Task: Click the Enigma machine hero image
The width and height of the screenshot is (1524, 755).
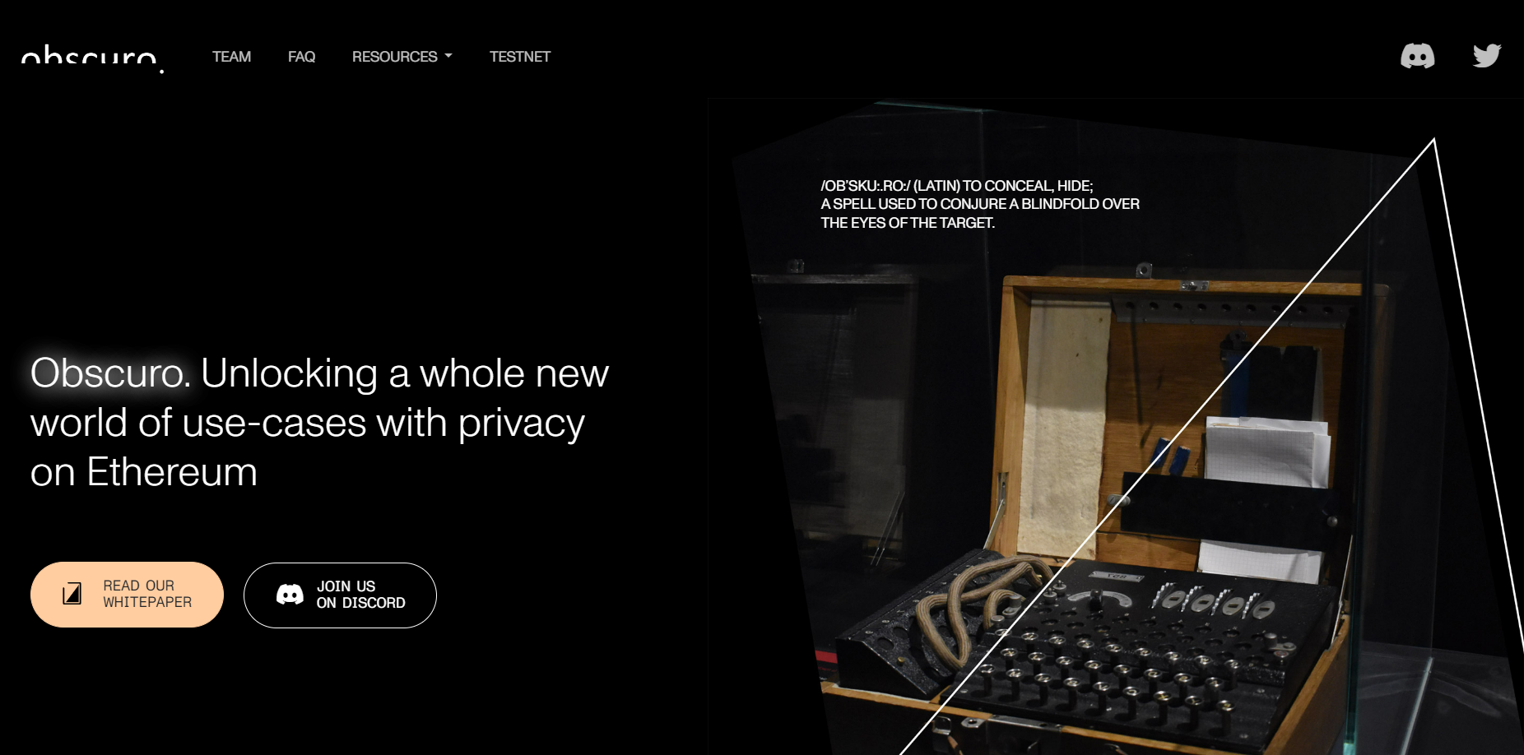Action: click(1116, 427)
